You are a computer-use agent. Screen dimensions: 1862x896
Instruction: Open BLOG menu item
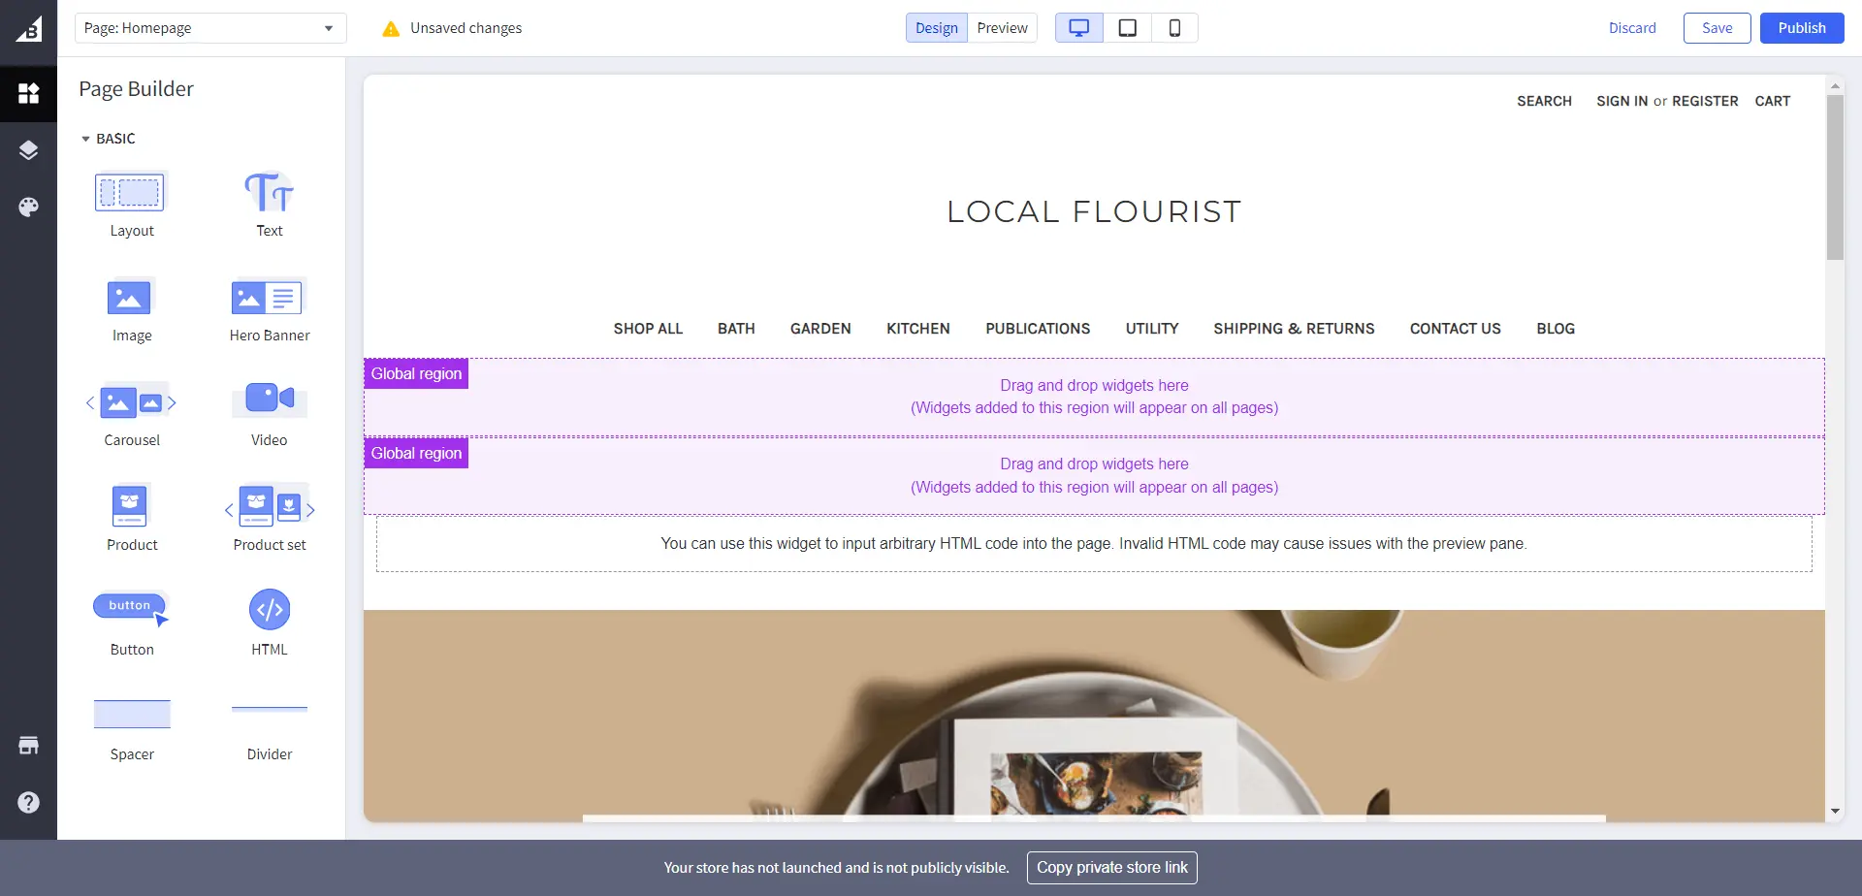(1556, 329)
